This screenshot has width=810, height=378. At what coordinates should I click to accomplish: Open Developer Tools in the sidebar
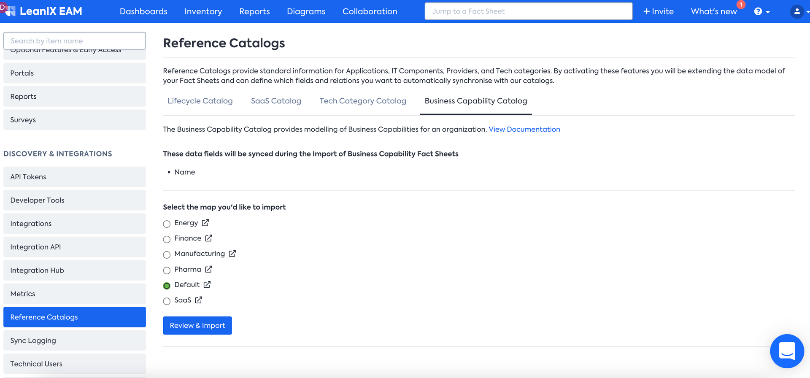pos(75,200)
